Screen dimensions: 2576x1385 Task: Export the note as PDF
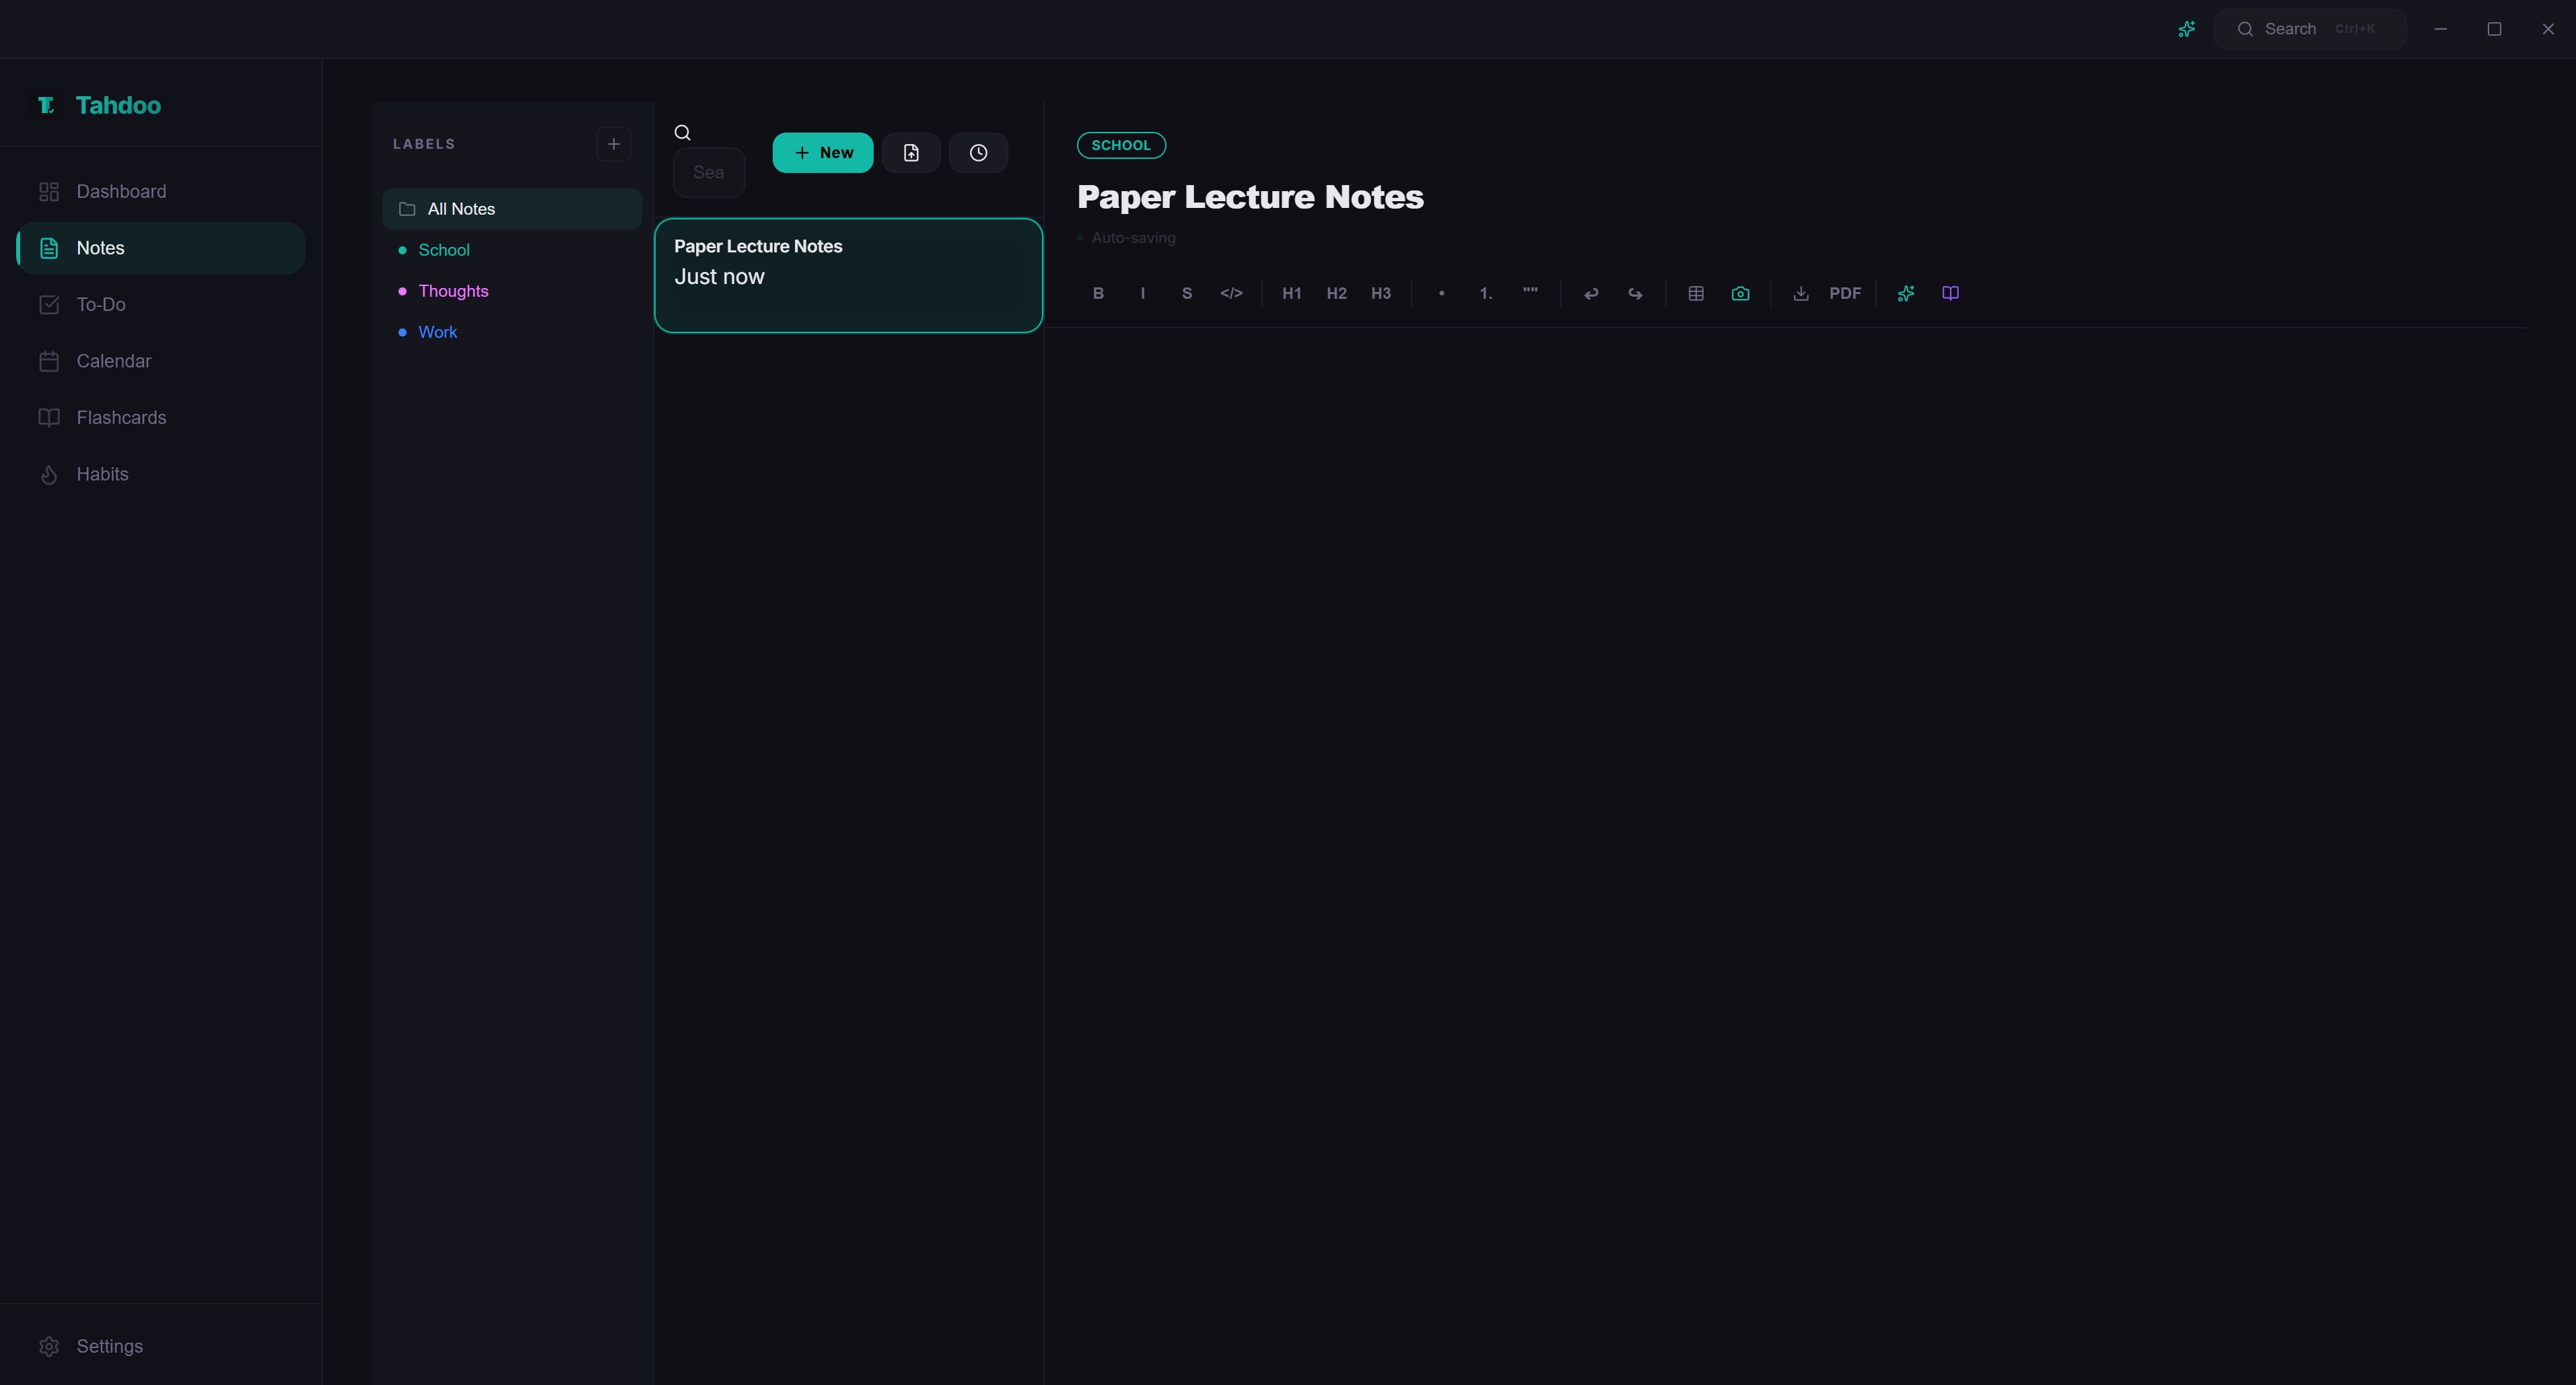(x=1845, y=293)
